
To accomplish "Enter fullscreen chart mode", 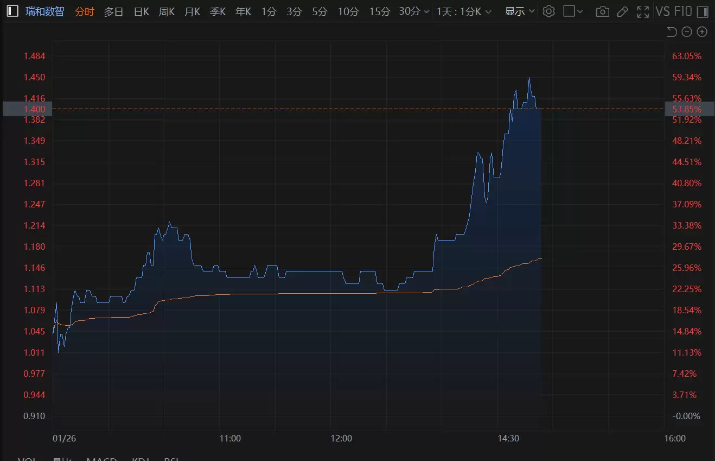I will click(x=643, y=11).
